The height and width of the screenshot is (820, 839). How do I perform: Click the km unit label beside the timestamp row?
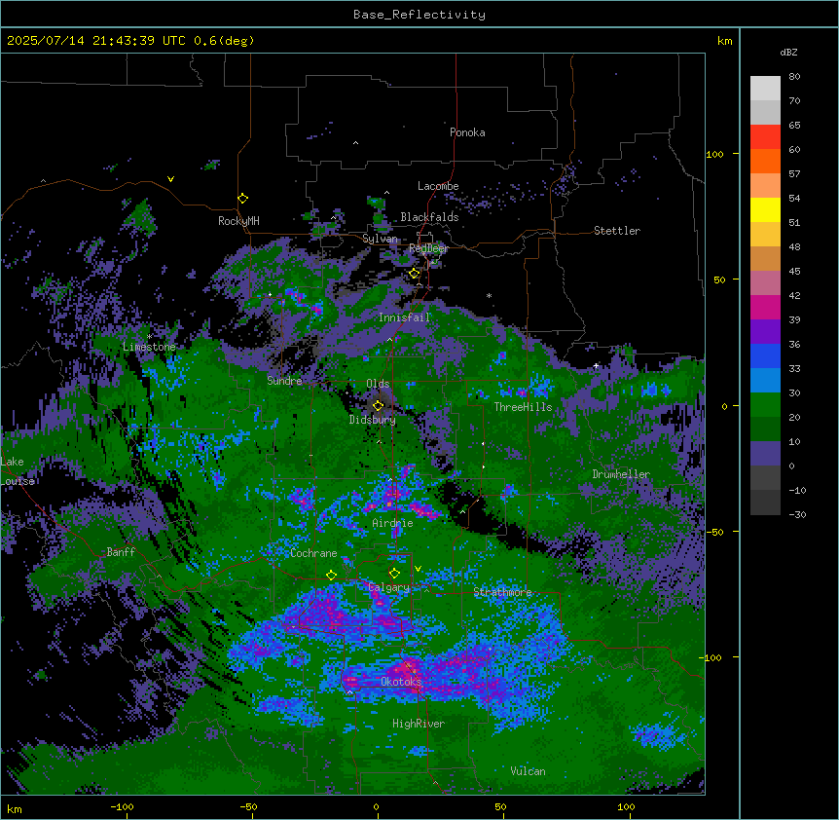724,41
